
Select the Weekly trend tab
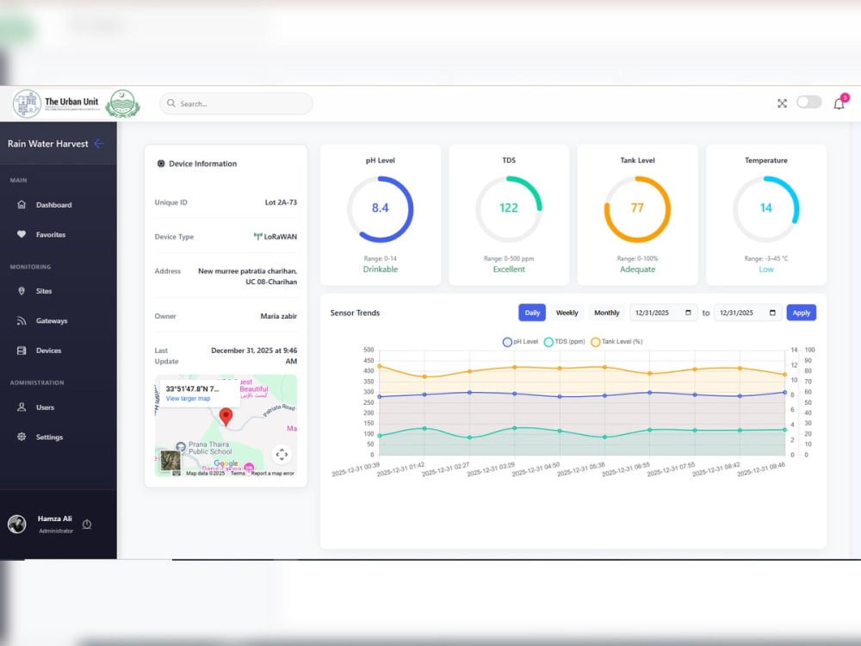567,313
